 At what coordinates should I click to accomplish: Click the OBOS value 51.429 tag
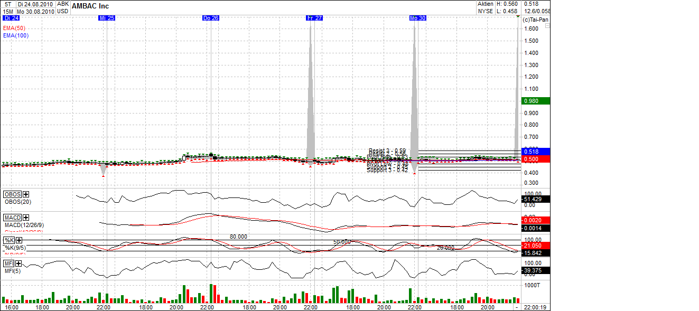click(536, 199)
